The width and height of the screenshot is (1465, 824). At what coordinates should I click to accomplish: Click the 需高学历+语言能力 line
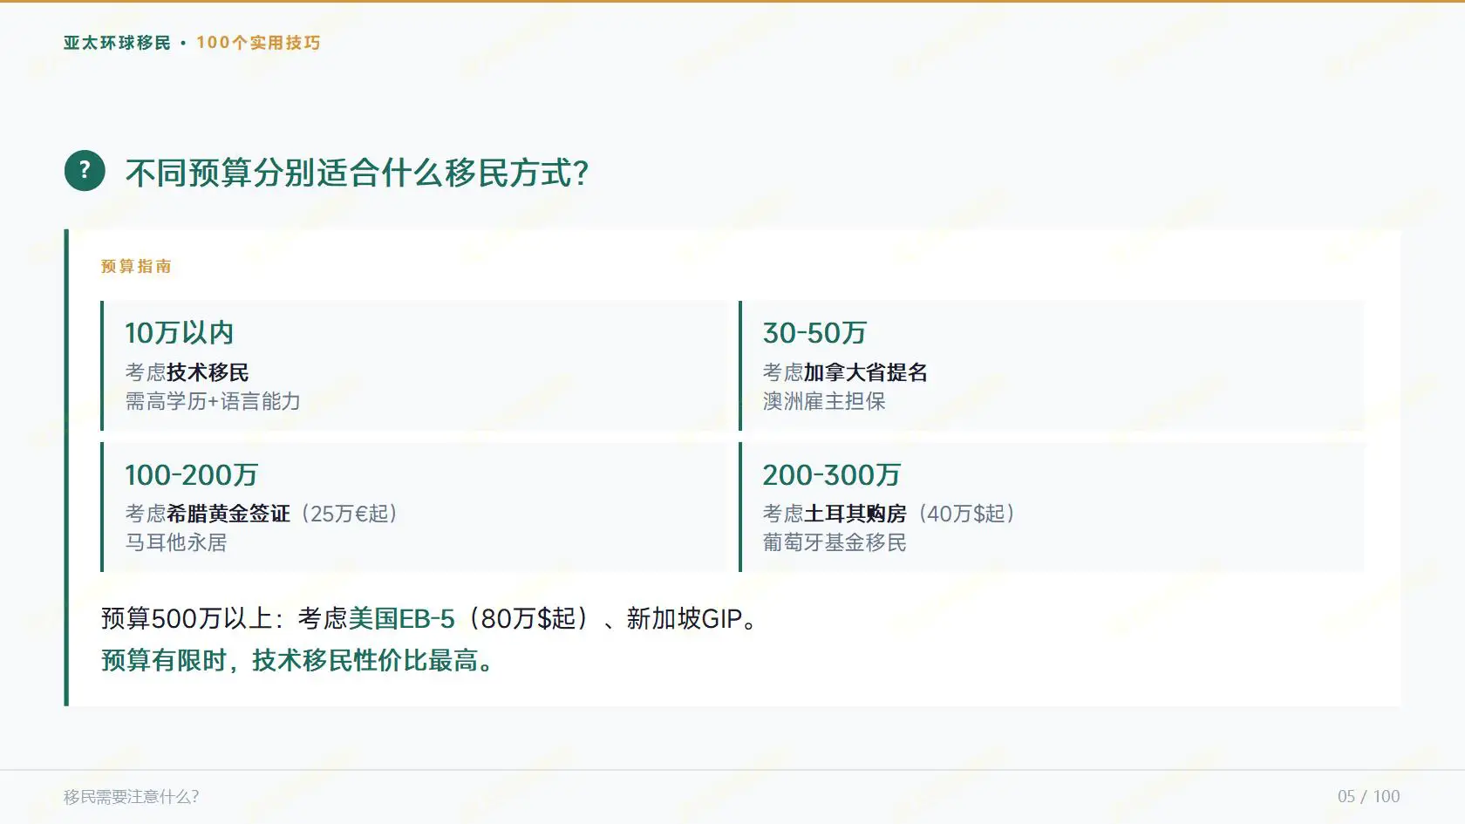[x=213, y=401]
